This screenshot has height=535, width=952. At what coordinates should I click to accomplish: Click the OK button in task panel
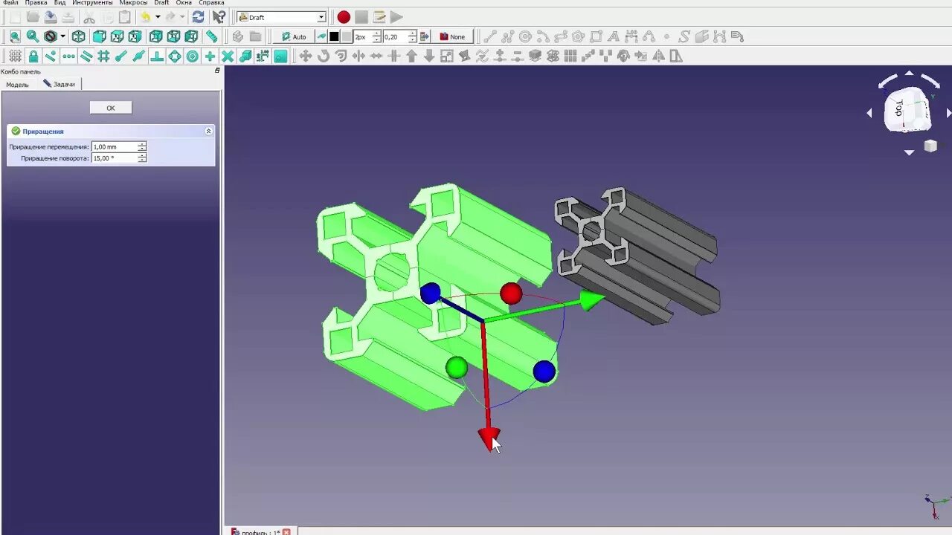(111, 108)
